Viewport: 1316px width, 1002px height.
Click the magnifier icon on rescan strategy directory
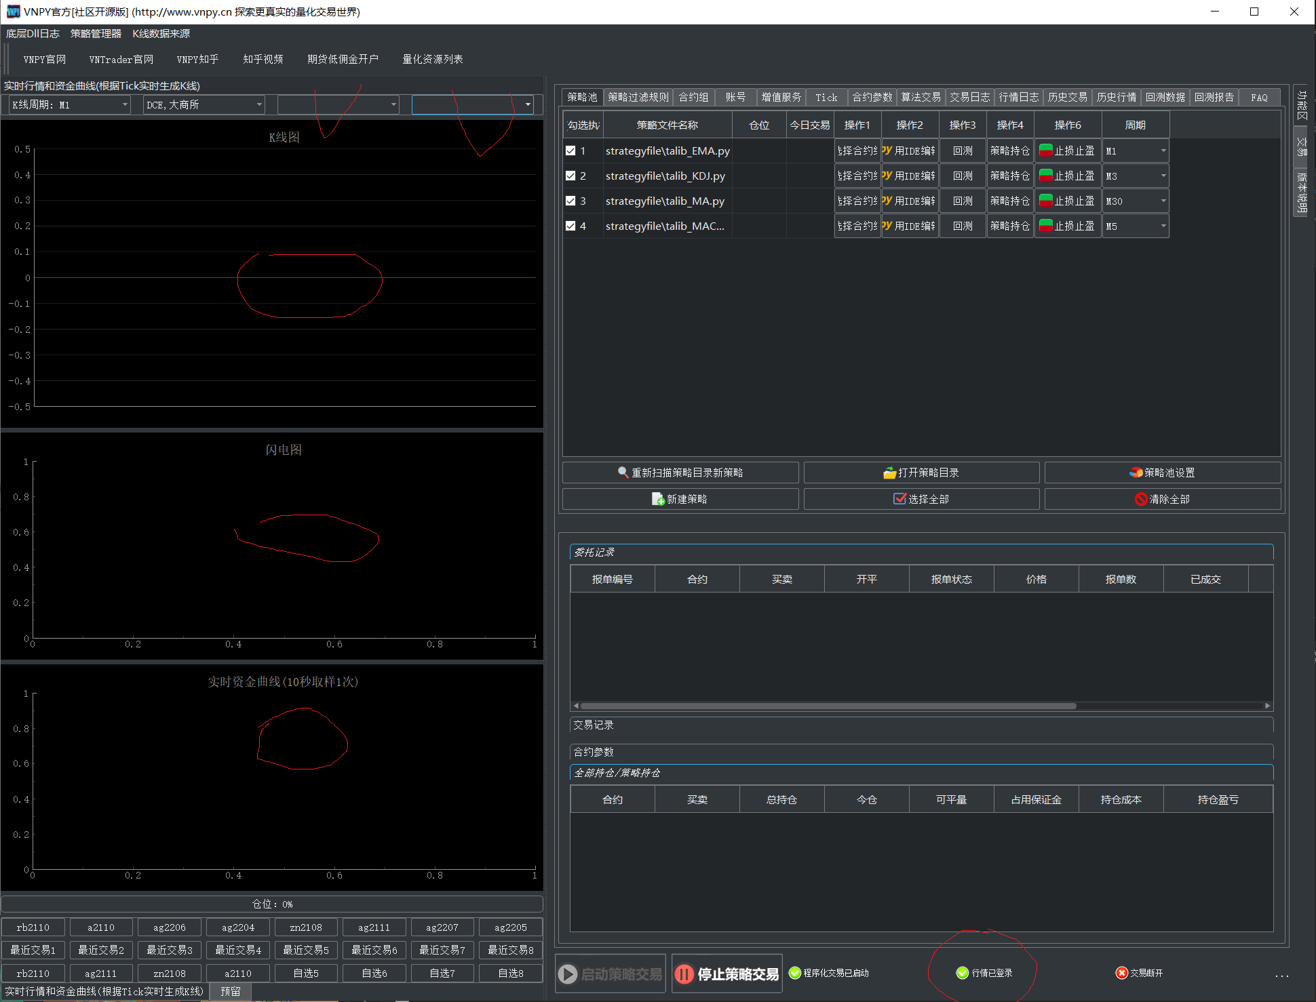coord(623,473)
